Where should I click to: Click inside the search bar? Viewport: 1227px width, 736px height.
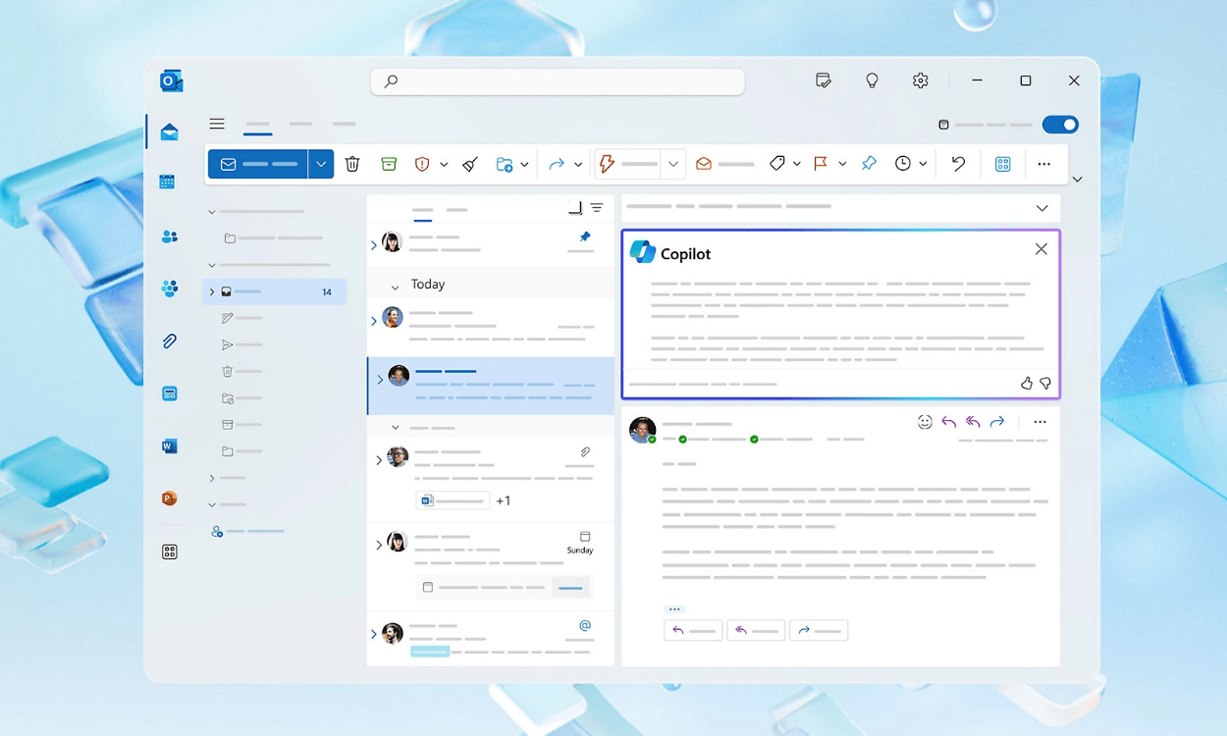558,81
